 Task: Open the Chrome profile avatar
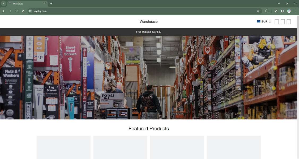[289, 11]
